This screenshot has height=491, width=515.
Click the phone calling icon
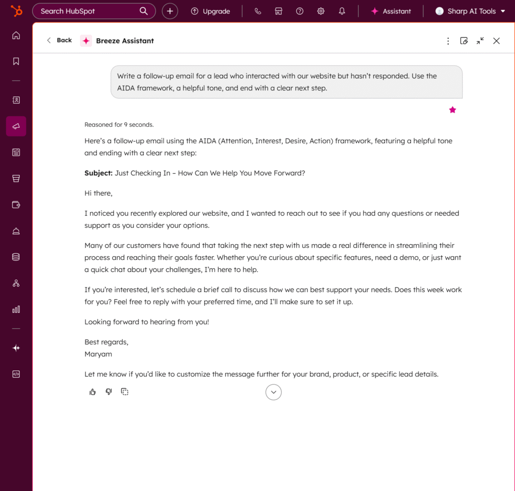[258, 11]
